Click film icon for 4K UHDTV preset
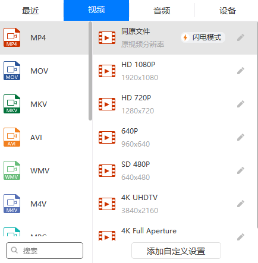258x263 pixels. pyautogui.click(x=107, y=204)
